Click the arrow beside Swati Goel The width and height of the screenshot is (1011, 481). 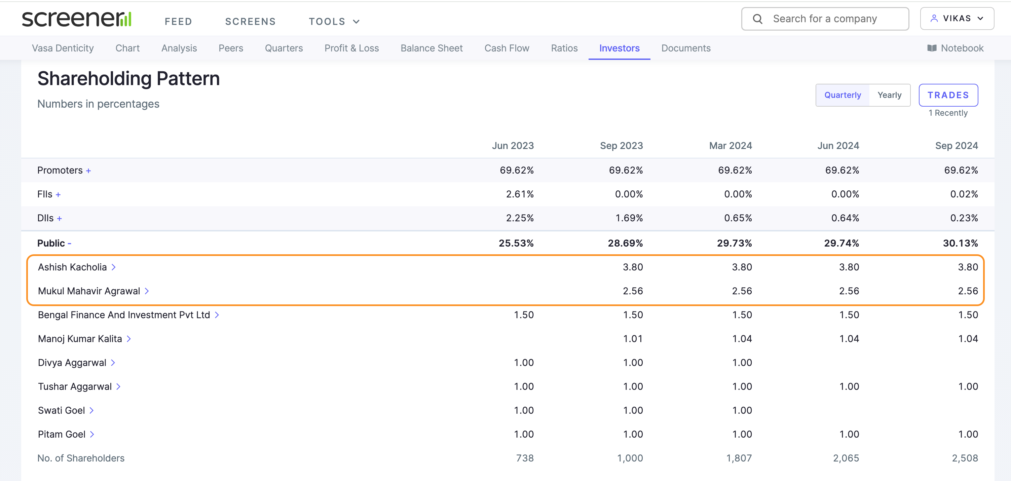[91, 410]
